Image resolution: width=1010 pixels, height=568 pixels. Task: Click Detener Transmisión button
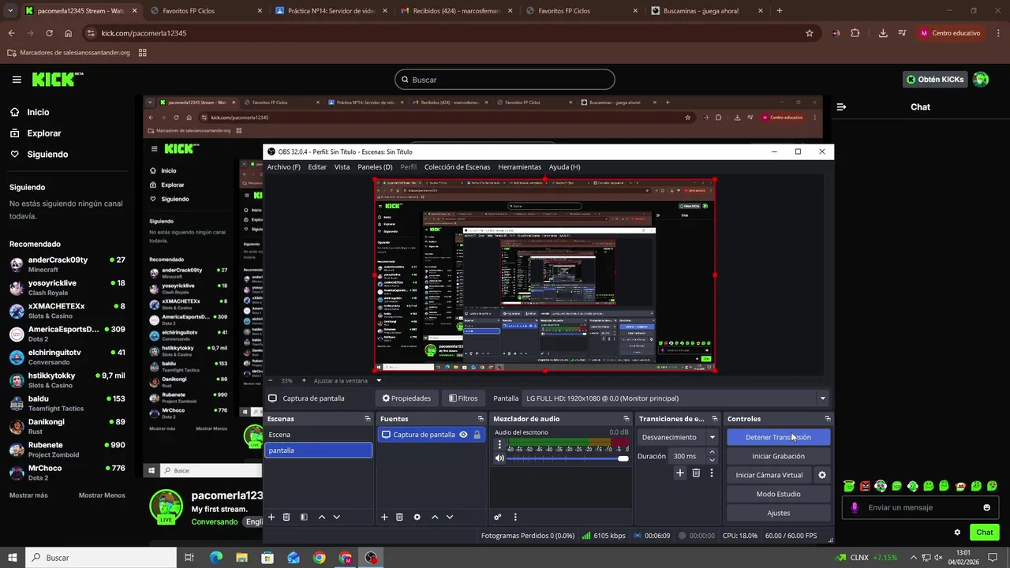click(x=778, y=437)
